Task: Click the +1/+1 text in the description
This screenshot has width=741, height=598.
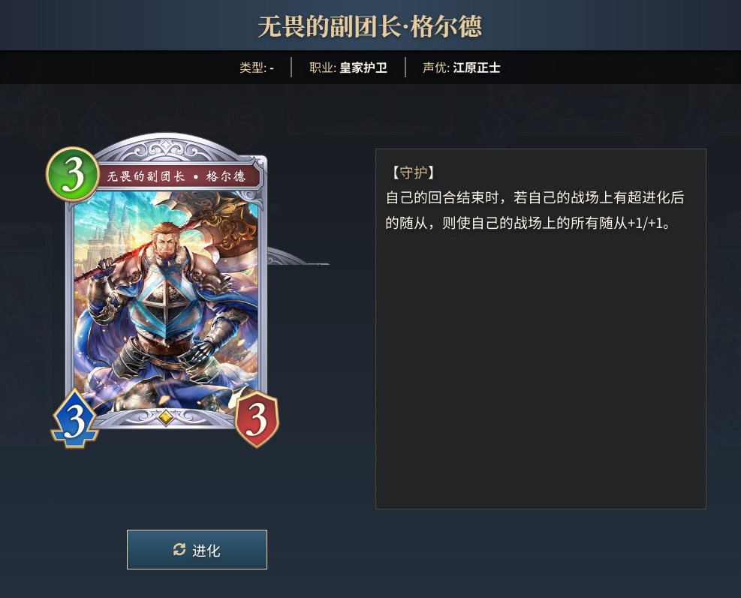Action: pyautogui.click(x=648, y=223)
